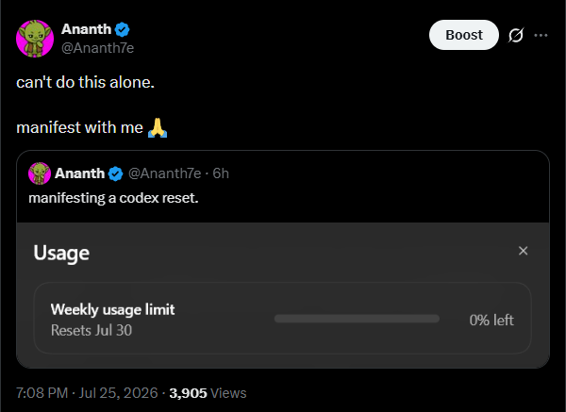Click the Ananth display name at top
This screenshot has width=566, height=412.
point(86,29)
